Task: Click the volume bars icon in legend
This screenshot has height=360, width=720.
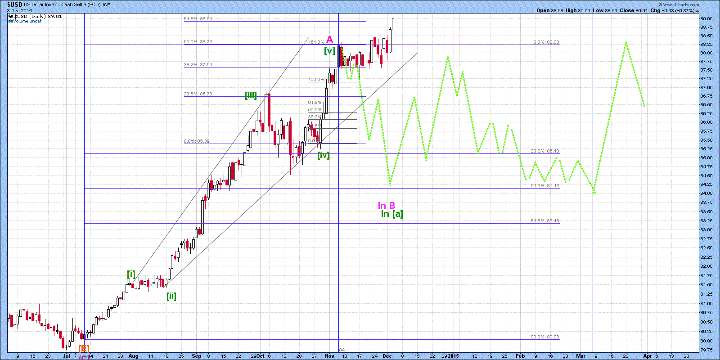Action: coord(10,21)
